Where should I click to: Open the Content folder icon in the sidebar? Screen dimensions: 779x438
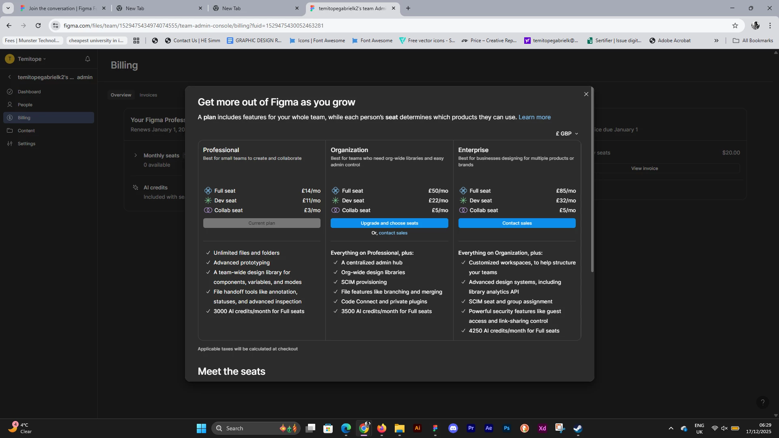[x=10, y=131]
